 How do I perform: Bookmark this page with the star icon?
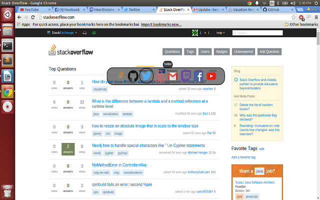coord(293,17)
